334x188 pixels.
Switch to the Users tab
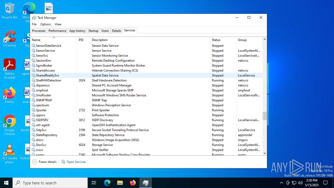click(105, 31)
